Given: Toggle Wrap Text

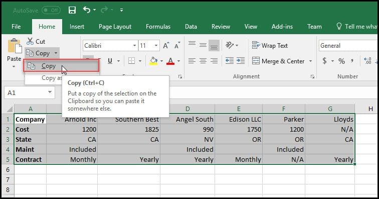Looking at the screenshot, I should coord(270,46).
